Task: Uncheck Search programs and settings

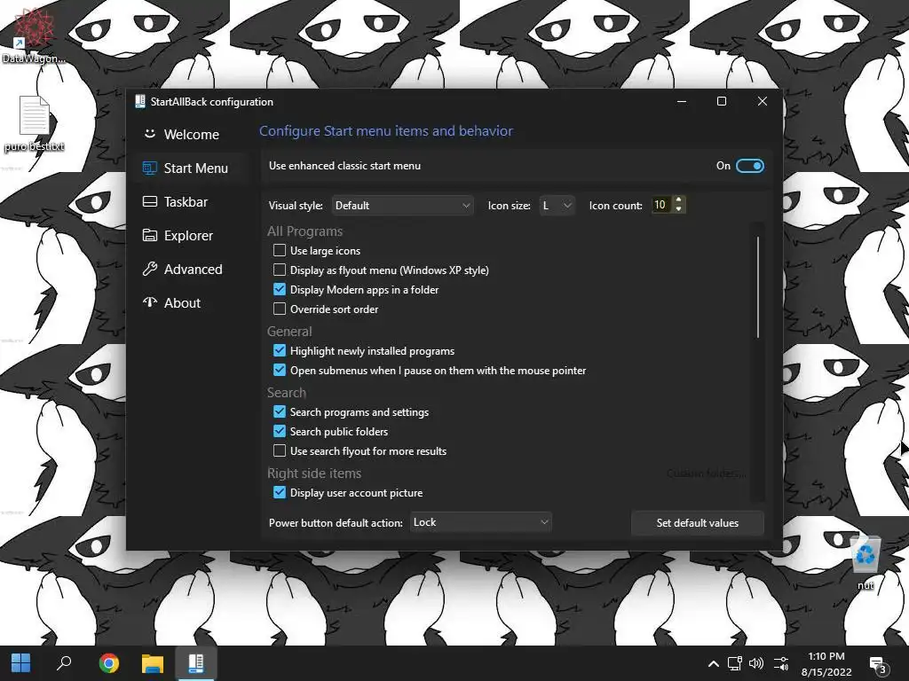Action: (x=280, y=411)
